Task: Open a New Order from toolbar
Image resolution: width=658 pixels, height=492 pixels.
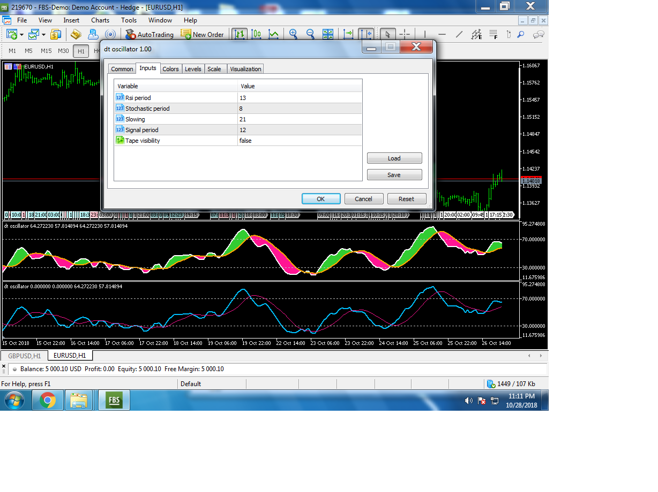Action: pos(202,34)
